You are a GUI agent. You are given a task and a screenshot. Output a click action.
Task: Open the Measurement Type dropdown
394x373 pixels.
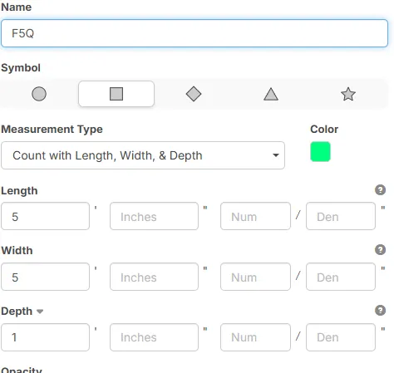(x=143, y=155)
